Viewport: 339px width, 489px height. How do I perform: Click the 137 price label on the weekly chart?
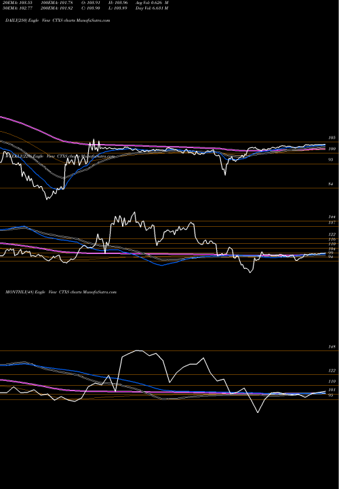(332, 222)
